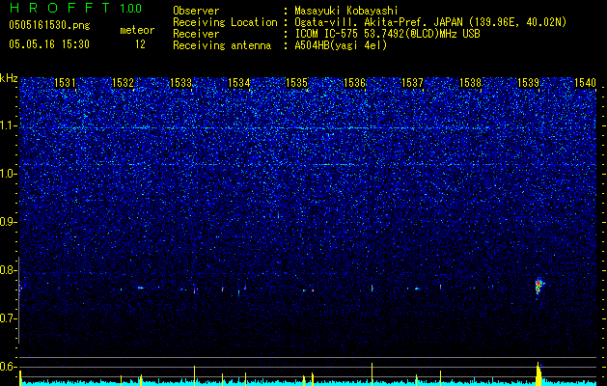Select observer name Masayuki Kobayashi
Image resolution: width=607 pixels, height=386 pixels.
pos(346,11)
